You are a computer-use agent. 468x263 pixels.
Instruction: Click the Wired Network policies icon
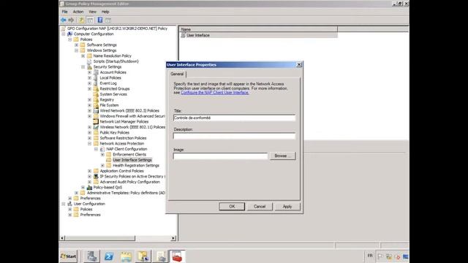96,110
